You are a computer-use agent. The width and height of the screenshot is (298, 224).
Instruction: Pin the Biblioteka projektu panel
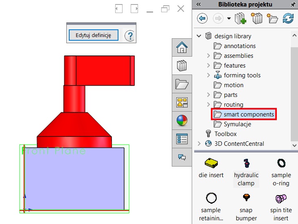(293, 4)
